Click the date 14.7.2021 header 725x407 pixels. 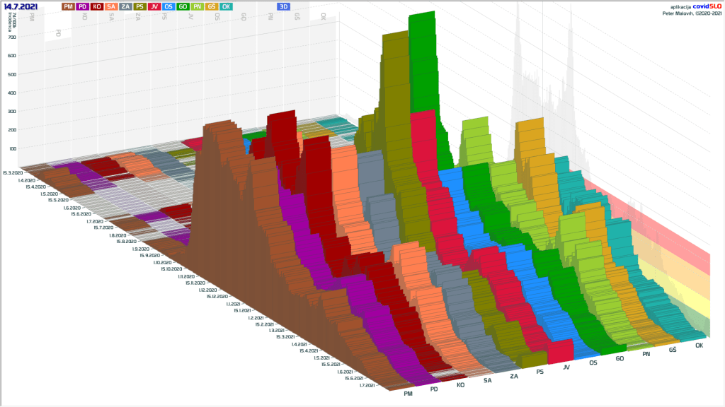click(x=22, y=6)
